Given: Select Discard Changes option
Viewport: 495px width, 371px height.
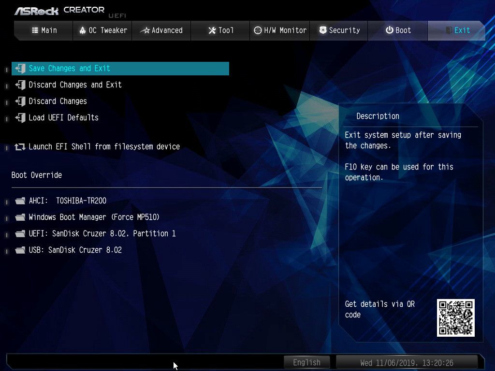Looking at the screenshot, I should click(58, 101).
